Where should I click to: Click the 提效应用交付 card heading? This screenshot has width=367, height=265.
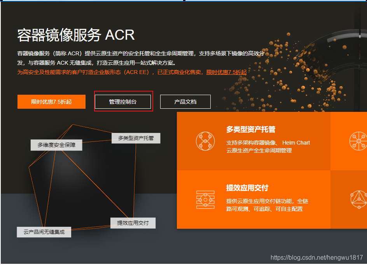click(247, 188)
